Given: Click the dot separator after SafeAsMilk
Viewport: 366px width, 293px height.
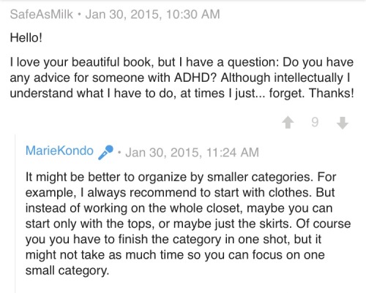Looking at the screenshot, I should coord(79,15).
